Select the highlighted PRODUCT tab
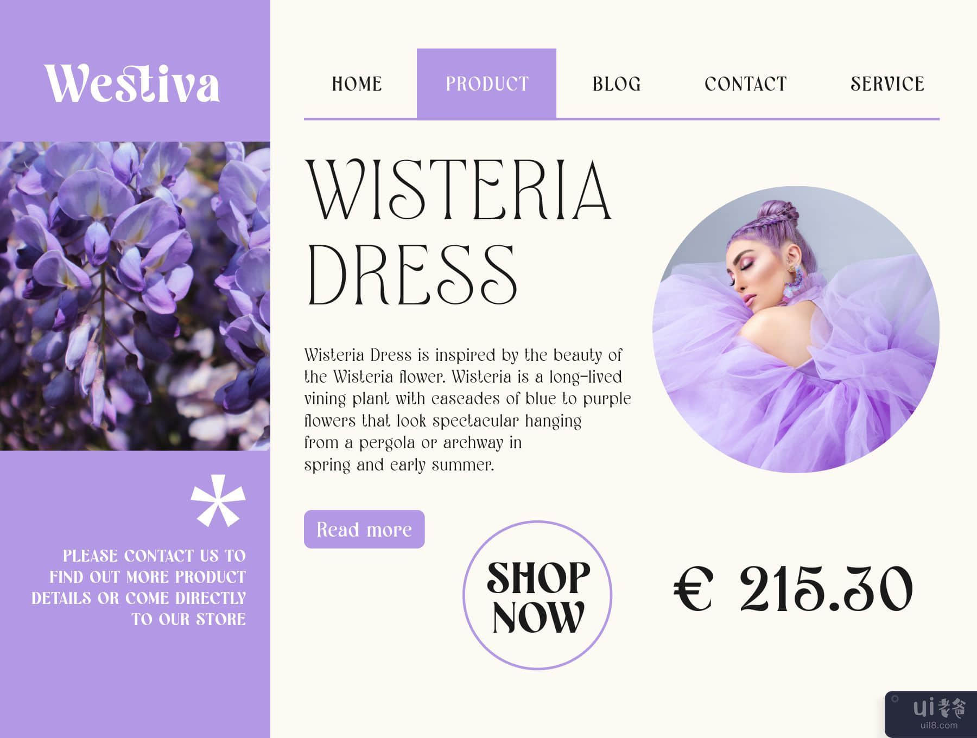 click(486, 83)
